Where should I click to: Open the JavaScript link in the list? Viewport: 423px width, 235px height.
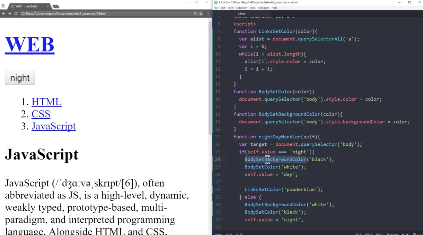point(54,126)
